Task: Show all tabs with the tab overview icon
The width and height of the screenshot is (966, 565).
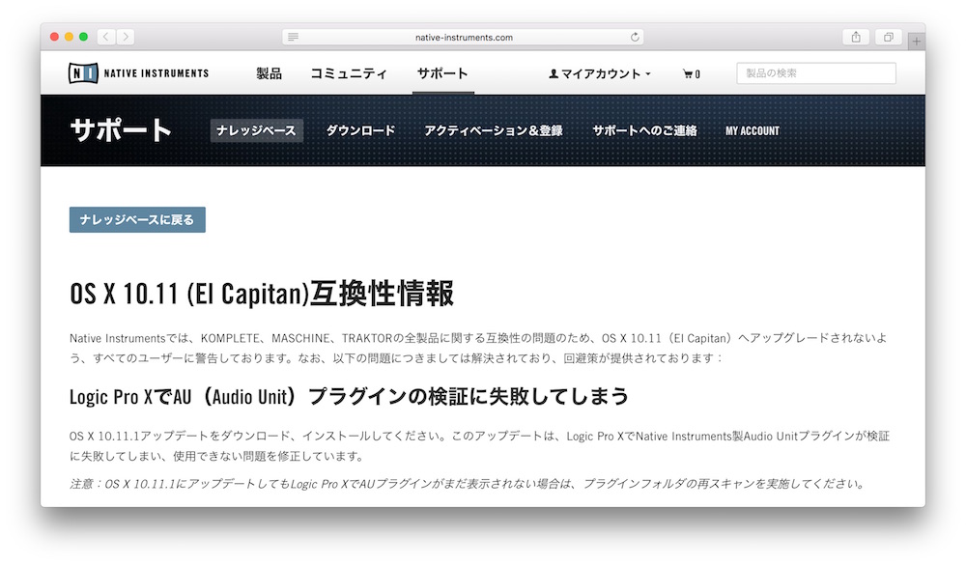Action: pos(889,37)
